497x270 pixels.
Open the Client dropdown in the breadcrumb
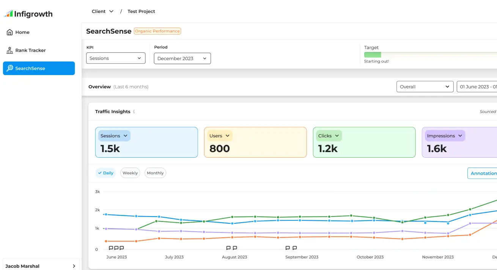102,11
